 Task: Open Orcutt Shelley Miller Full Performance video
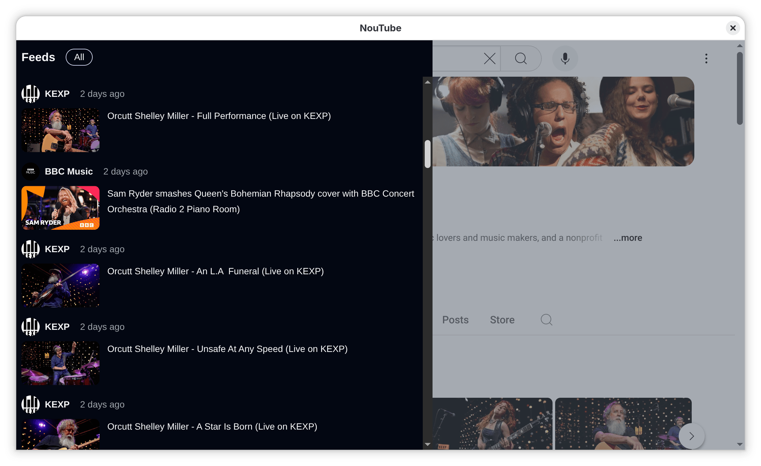click(x=219, y=116)
